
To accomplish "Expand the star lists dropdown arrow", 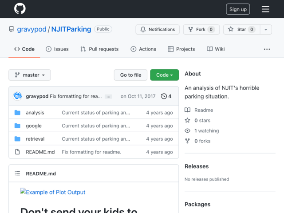I will pos(266,29).
